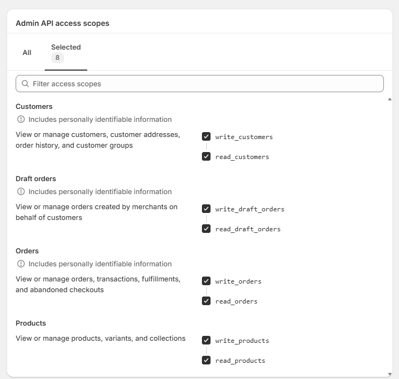Uncheck the write_customers scope
This screenshot has height=379, width=399.
point(206,136)
